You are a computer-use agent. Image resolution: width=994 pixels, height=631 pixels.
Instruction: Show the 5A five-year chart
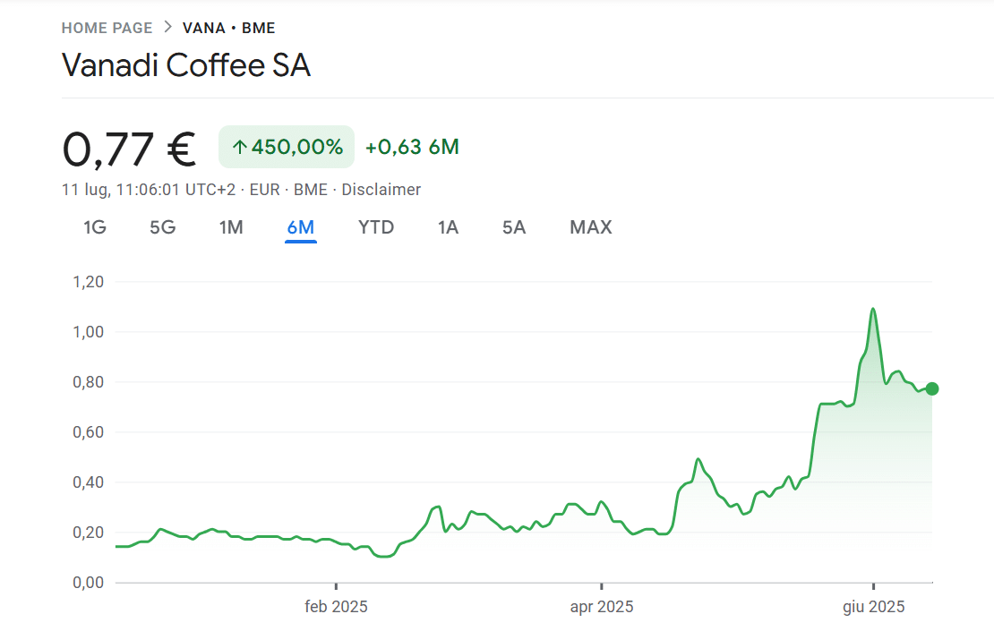[514, 227]
